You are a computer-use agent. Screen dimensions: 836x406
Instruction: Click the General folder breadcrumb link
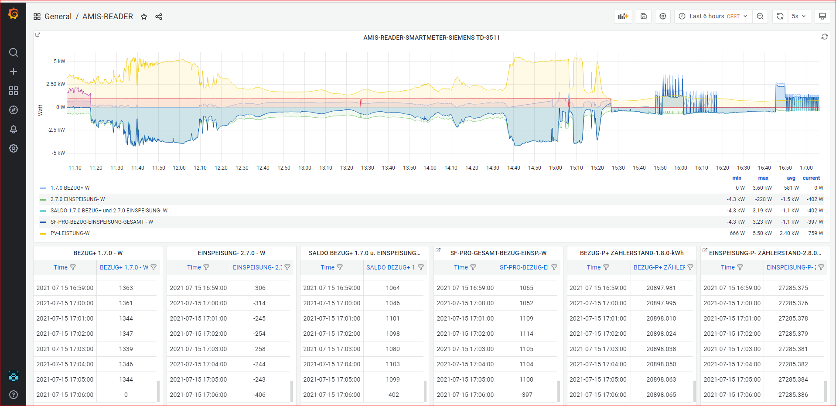(58, 17)
